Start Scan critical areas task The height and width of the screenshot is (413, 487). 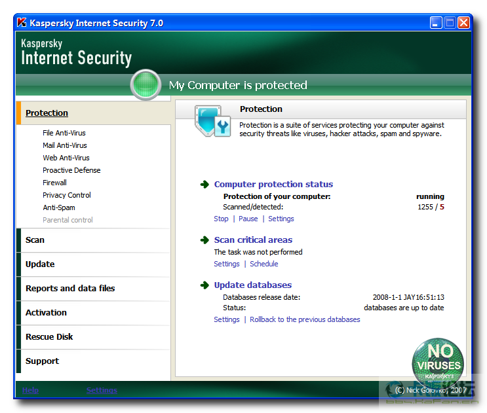pyautogui.click(x=253, y=240)
